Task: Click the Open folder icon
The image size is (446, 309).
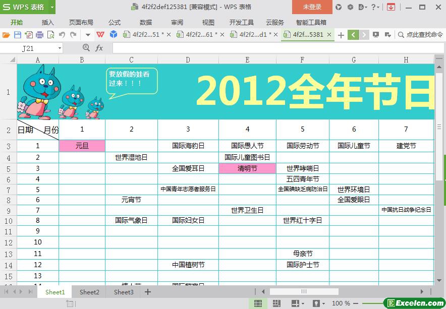Action: coord(6,35)
